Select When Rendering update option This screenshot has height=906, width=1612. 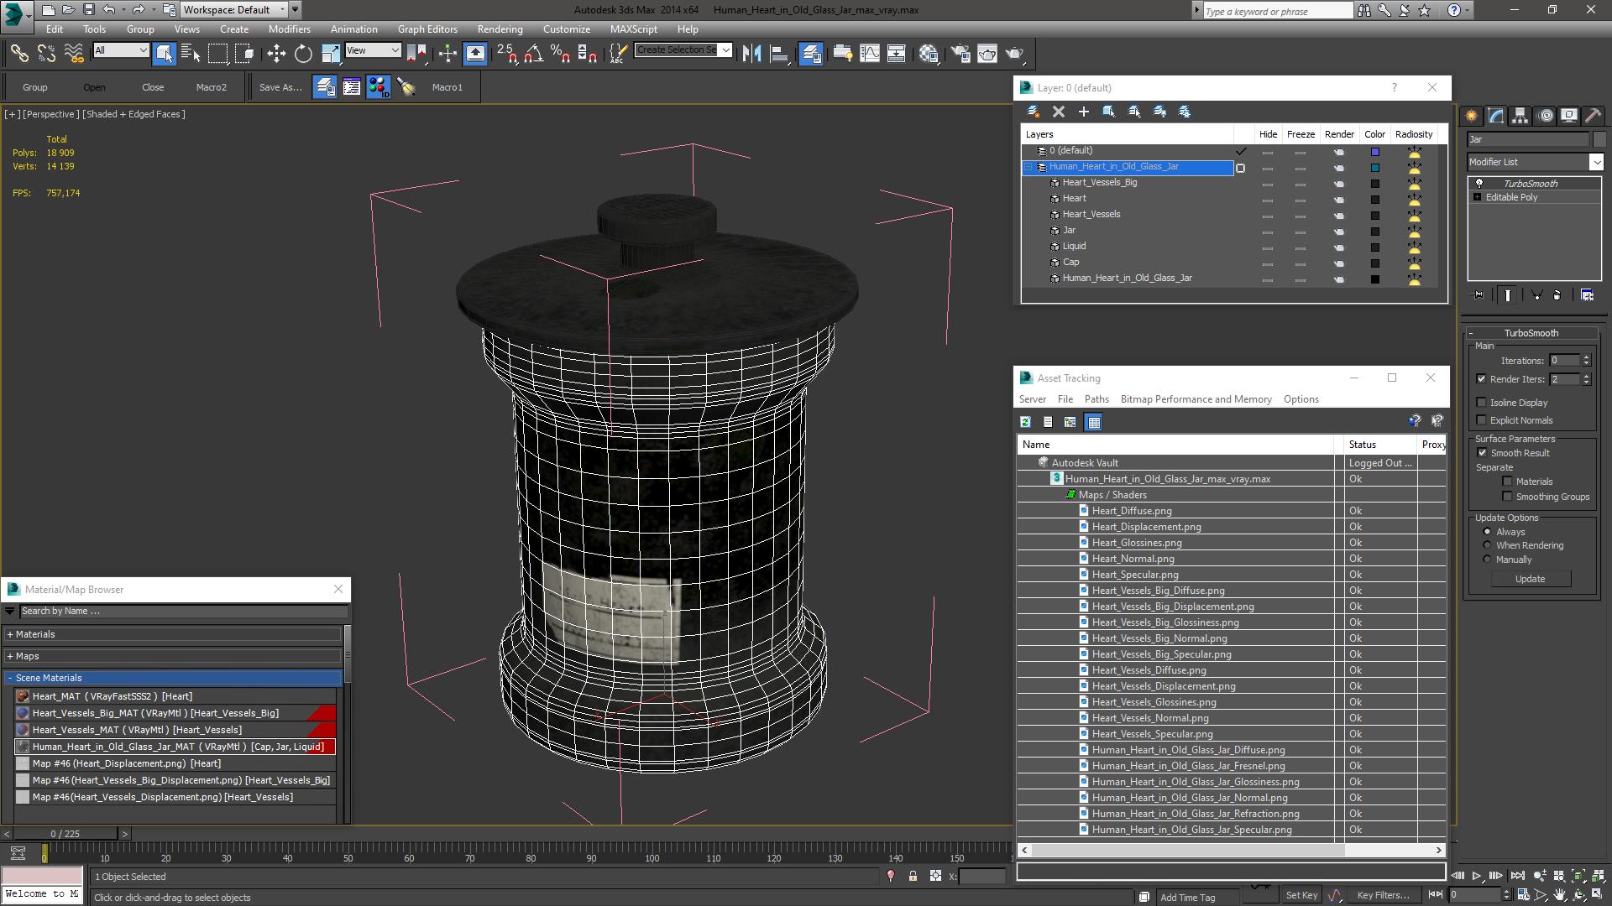click(x=1487, y=545)
